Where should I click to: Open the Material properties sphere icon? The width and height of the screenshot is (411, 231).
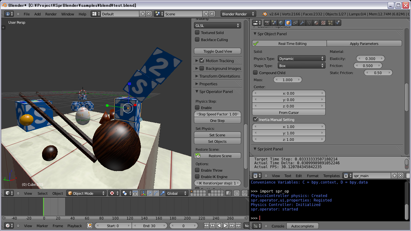click(x=316, y=23)
